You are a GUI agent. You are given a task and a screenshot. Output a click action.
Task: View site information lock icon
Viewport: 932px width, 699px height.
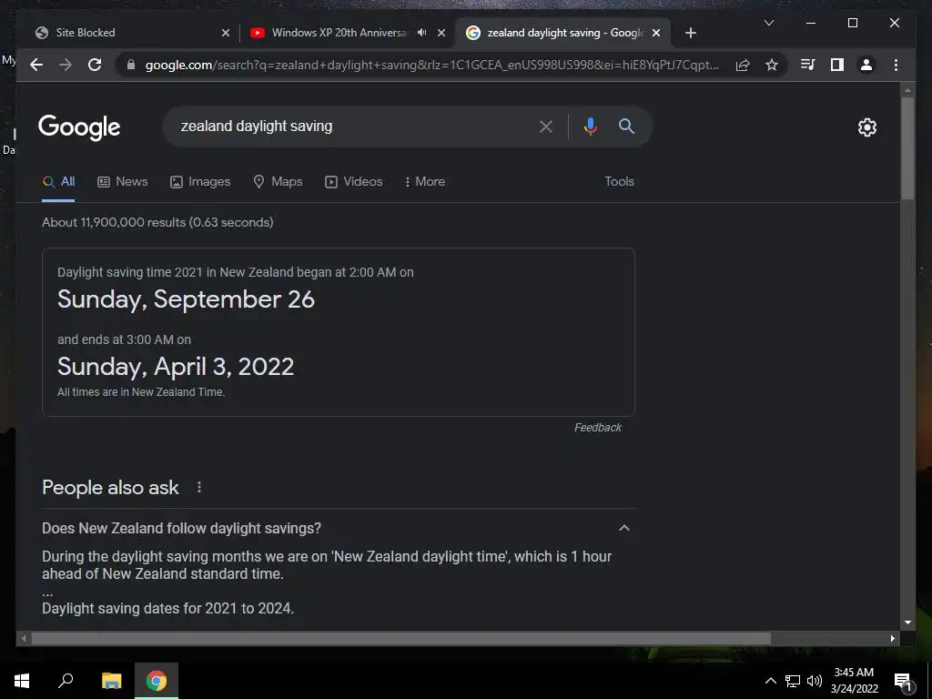(x=131, y=65)
